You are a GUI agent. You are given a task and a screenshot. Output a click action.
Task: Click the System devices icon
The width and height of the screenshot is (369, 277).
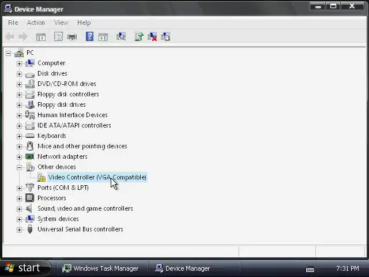click(x=30, y=219)
